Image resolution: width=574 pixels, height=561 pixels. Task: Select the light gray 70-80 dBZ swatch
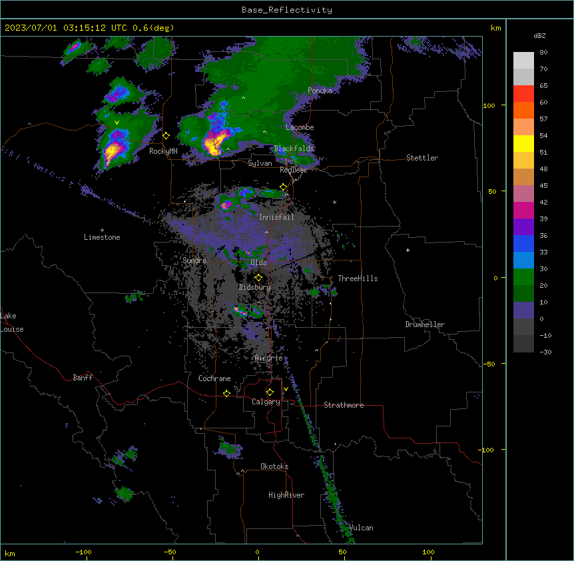tap(523, 61)
